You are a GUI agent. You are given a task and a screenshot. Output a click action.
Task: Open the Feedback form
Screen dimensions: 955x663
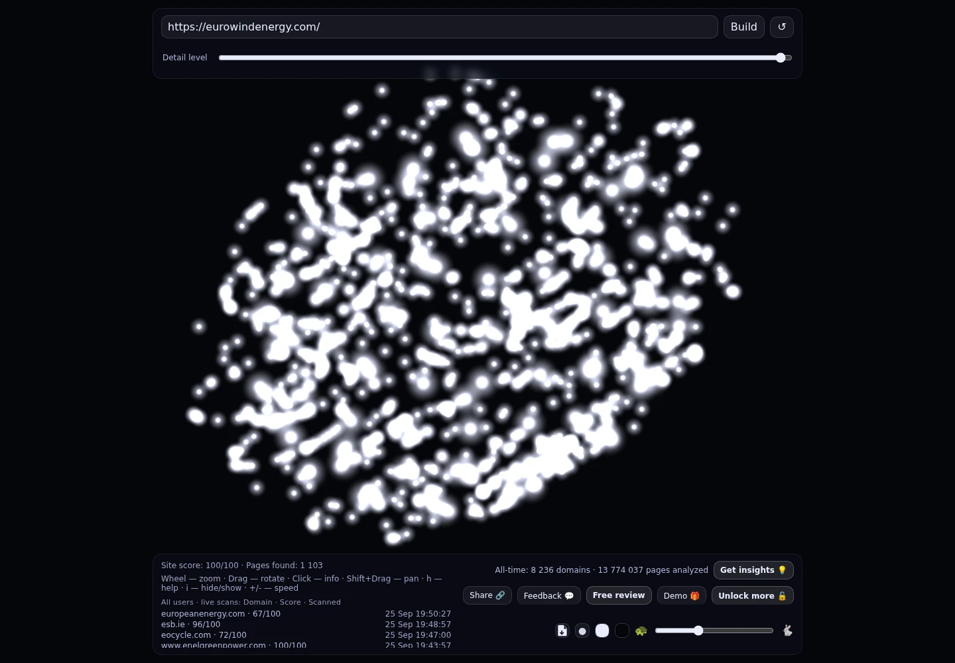[549, 595]
